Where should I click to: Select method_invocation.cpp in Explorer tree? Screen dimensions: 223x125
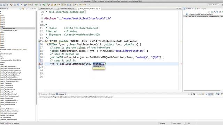(9, 119)
